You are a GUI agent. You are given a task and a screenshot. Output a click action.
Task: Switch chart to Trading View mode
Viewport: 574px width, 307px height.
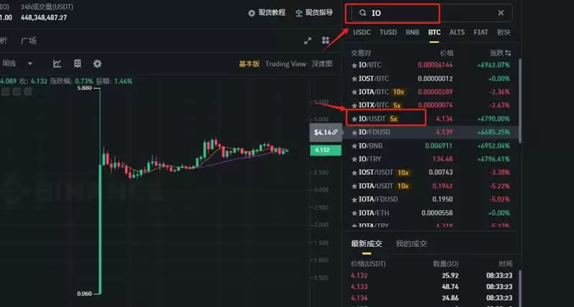[286, 64]
